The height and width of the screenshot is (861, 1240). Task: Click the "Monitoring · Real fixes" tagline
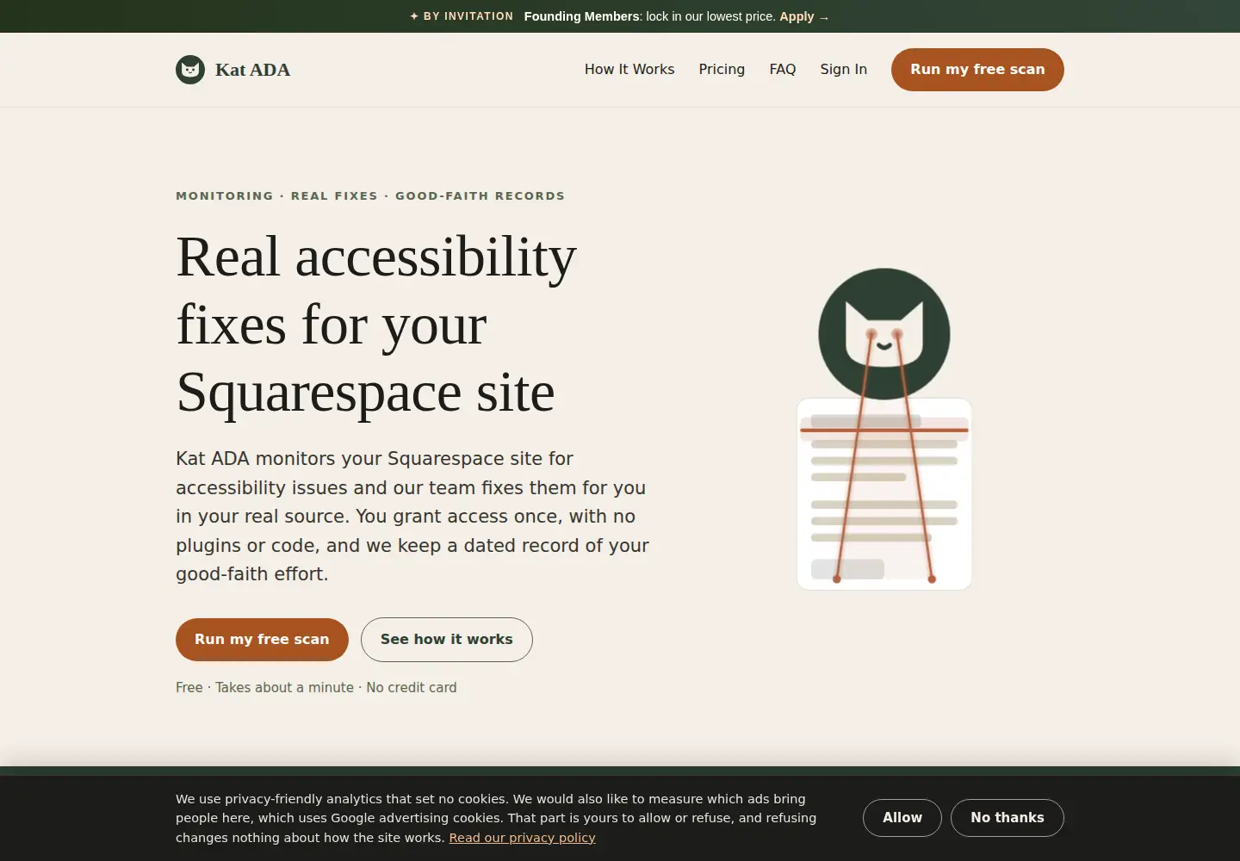click(x=370, y=196)
